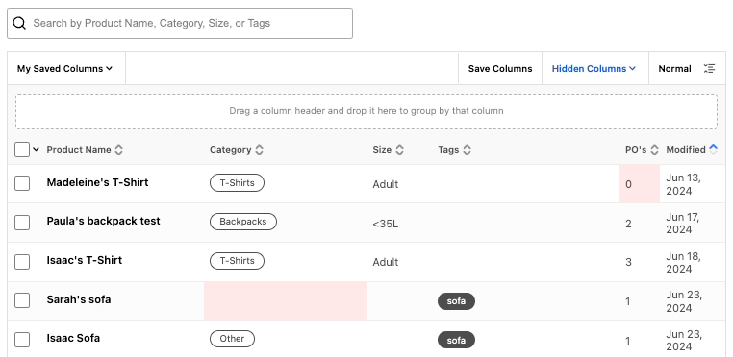The image size is (733, 357).
Task: Tick the checkbox for Sarah's sofa
Action: click(22, 300)
